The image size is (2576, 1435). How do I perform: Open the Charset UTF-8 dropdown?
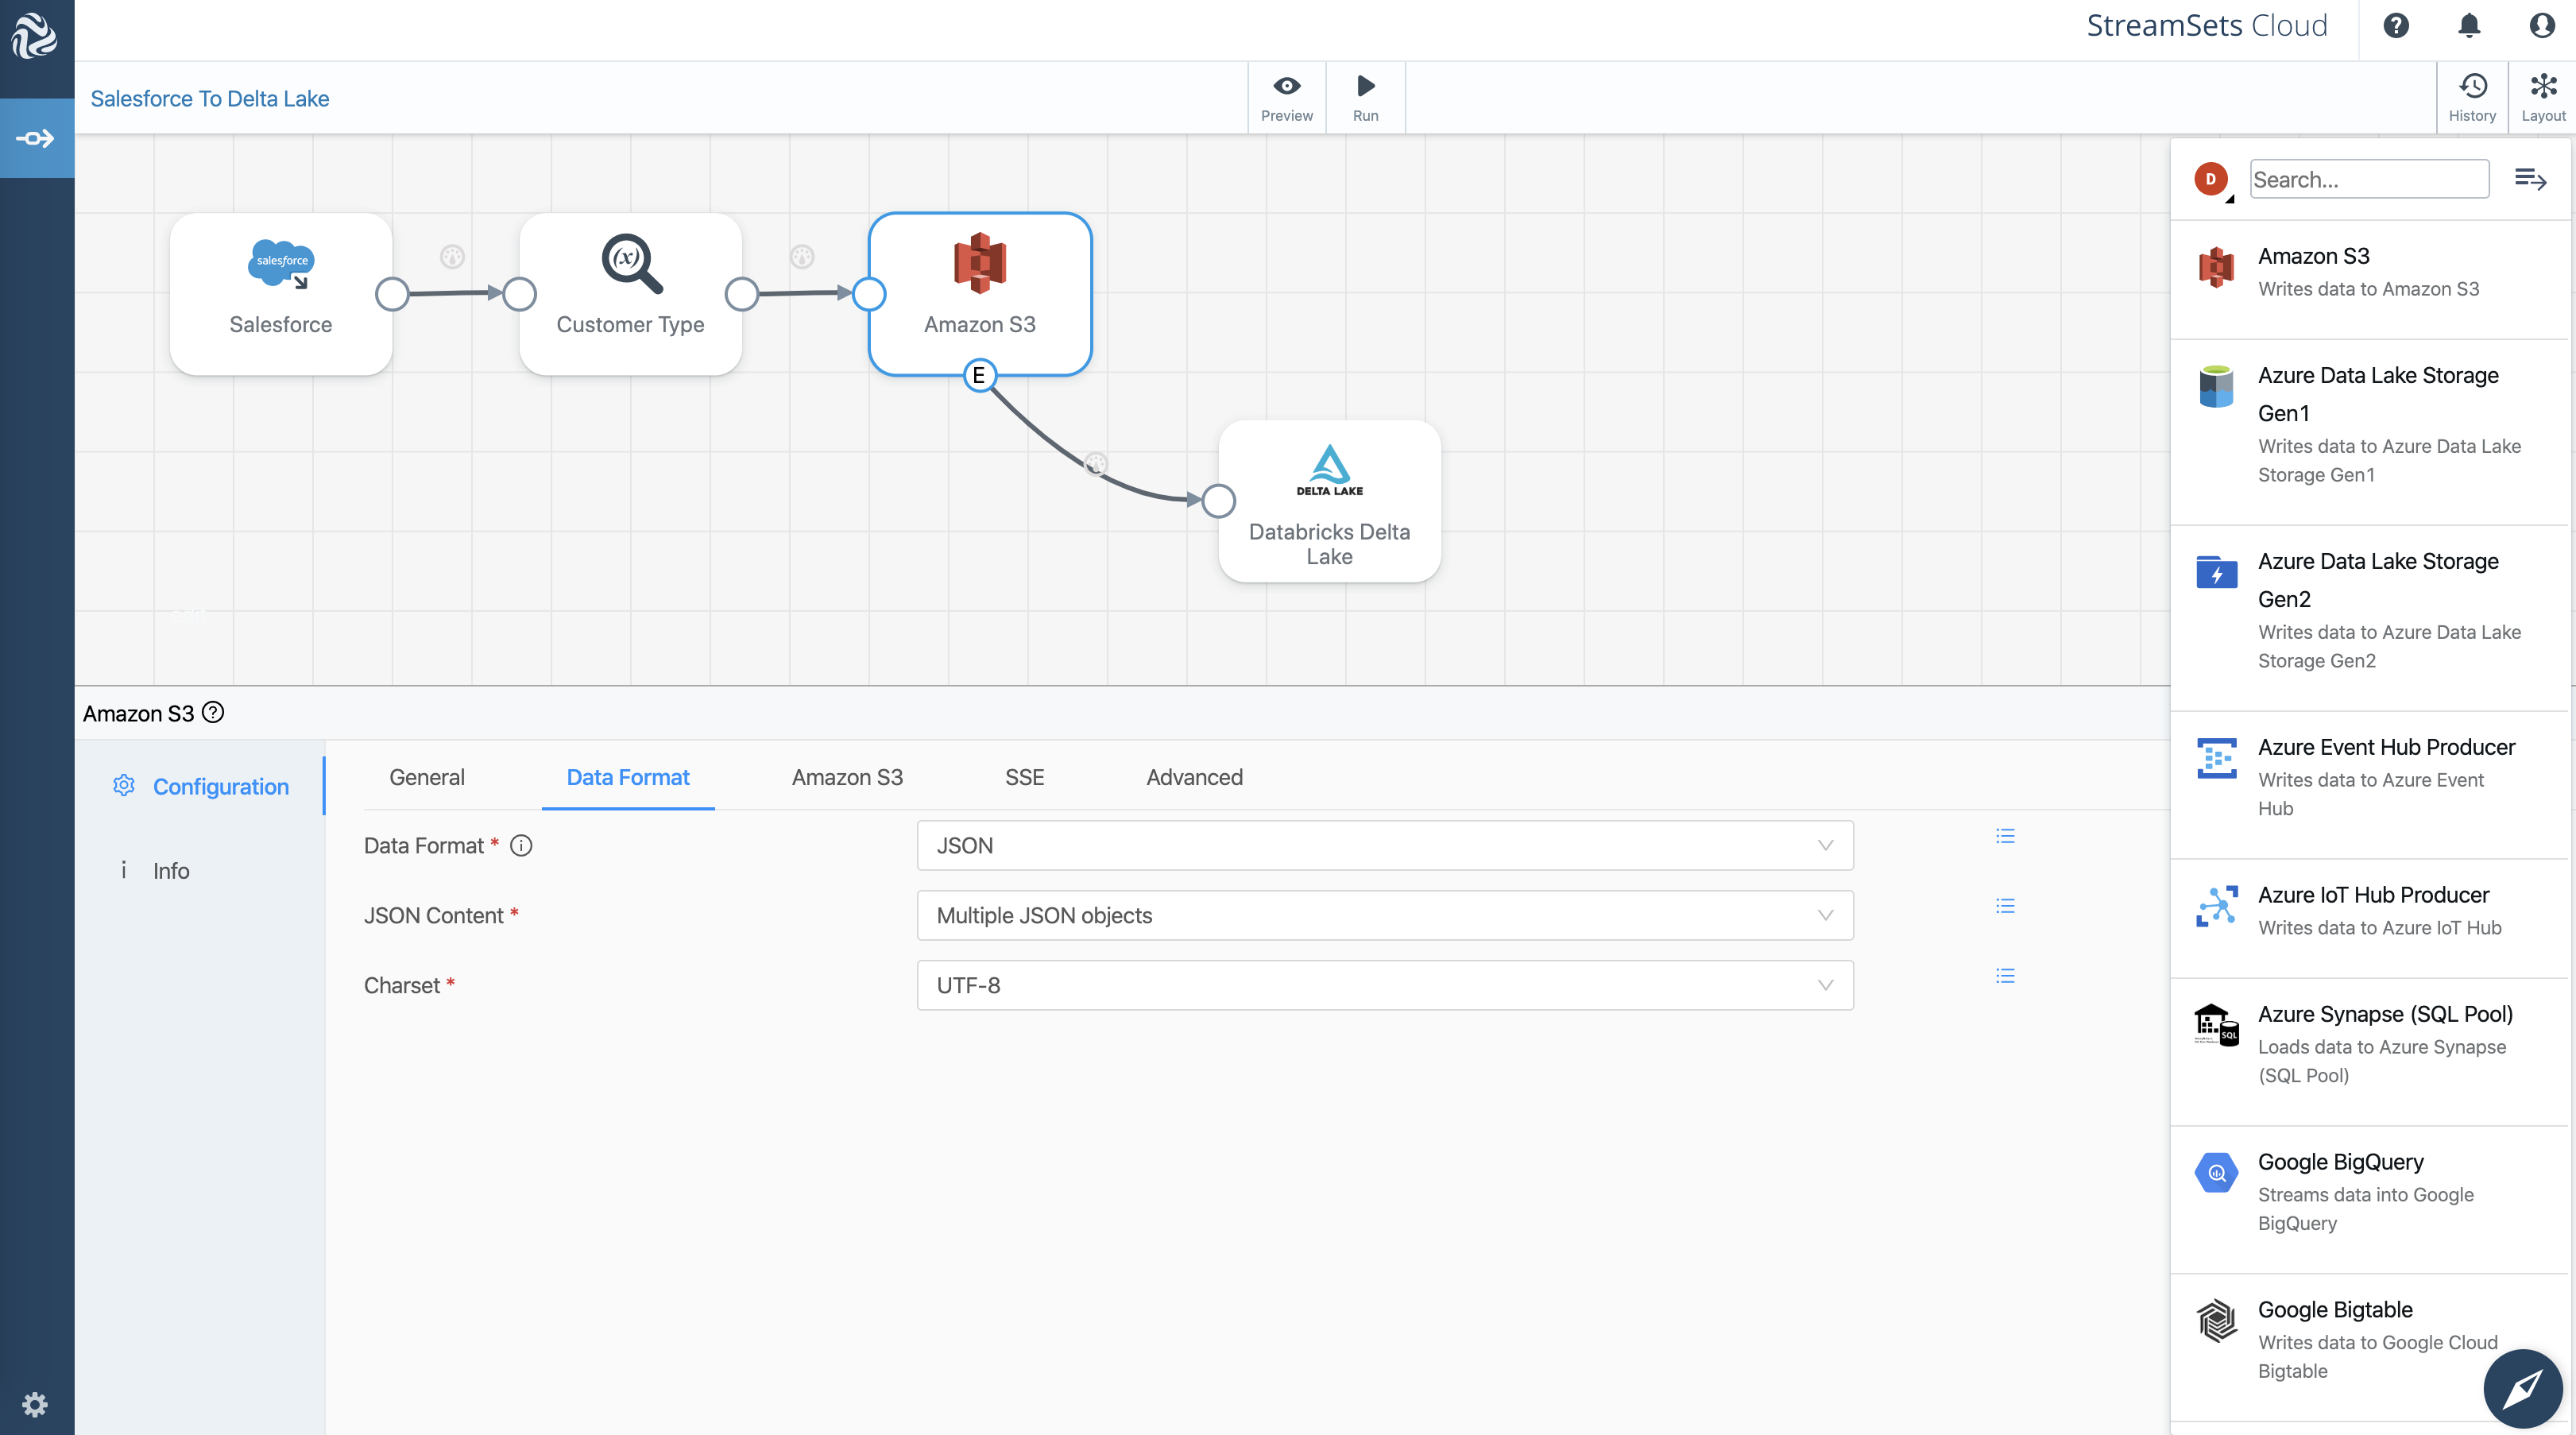point(1384,986)
